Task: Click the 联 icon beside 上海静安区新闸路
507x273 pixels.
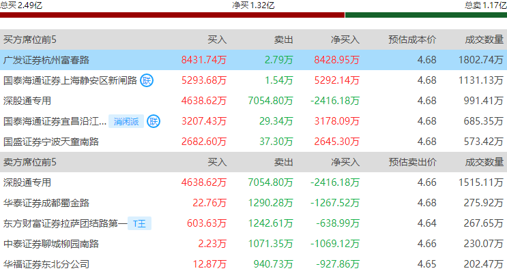Action: (147, 80)
